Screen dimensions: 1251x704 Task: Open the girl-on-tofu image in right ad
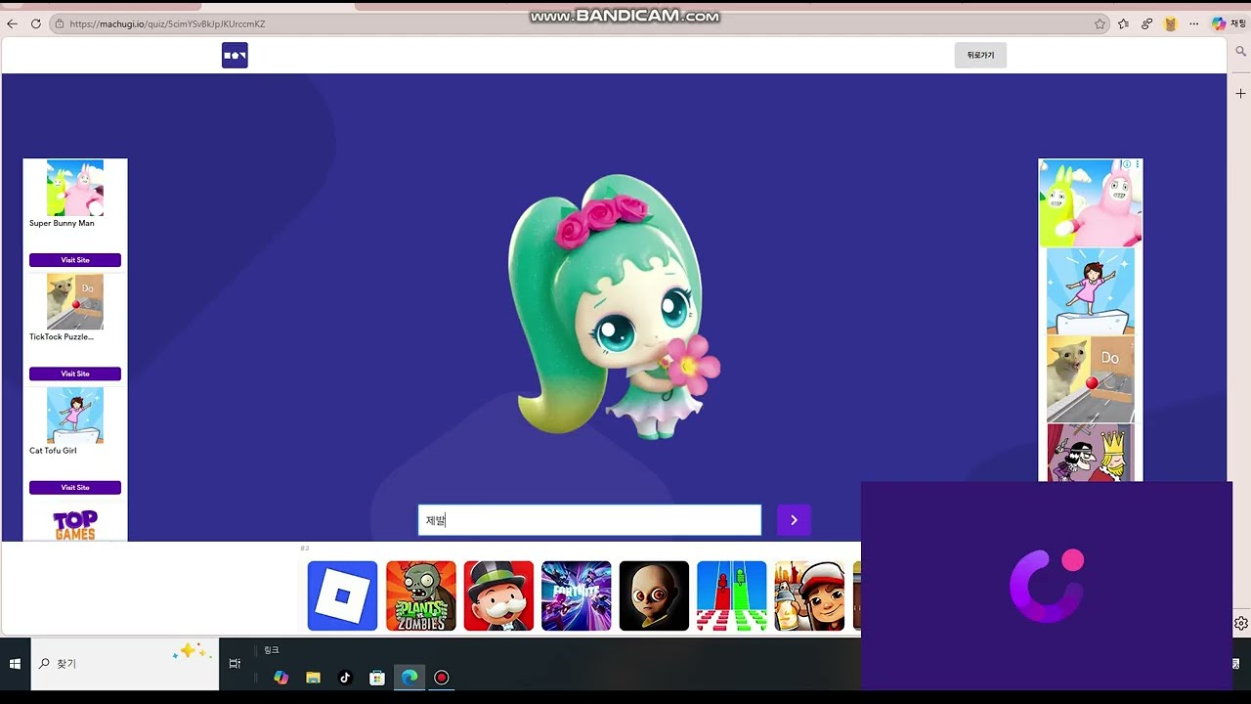(x=1091, y=291)
